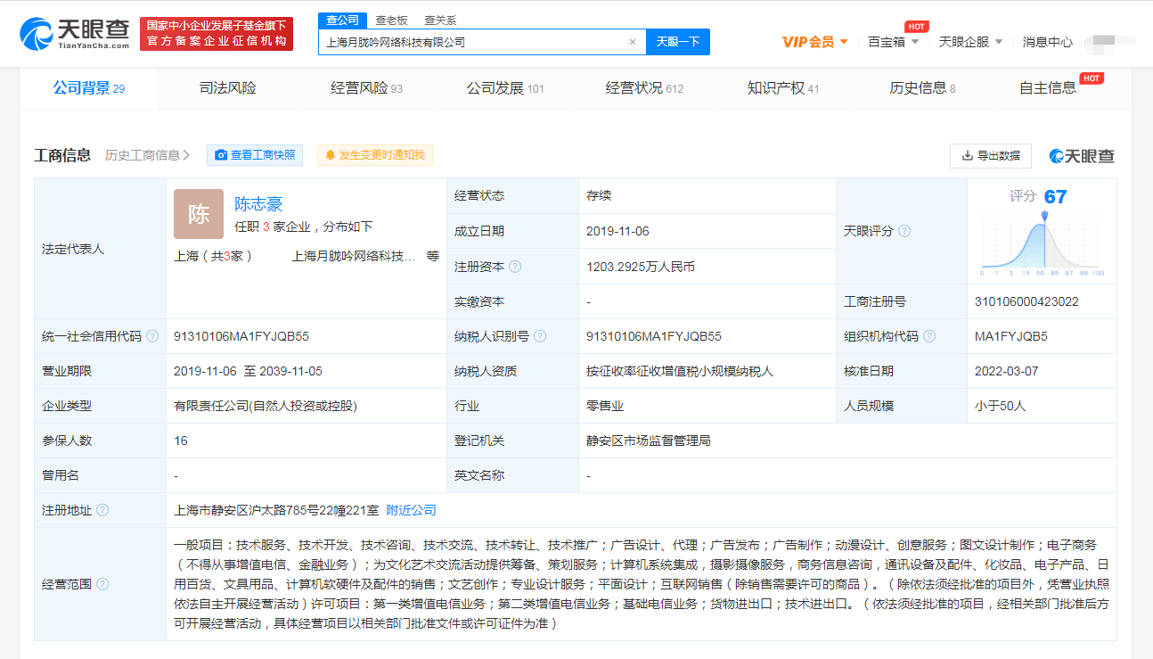The width and height of the screenshot is (1153, 659).
Task: Click the help icon next to 统一社会信用代码
Action: click(x=152, y=336)
